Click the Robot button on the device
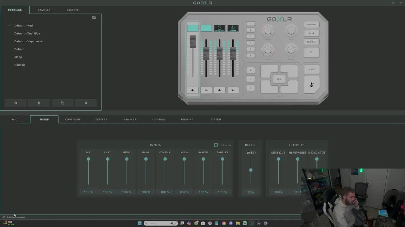 (311, 33)
